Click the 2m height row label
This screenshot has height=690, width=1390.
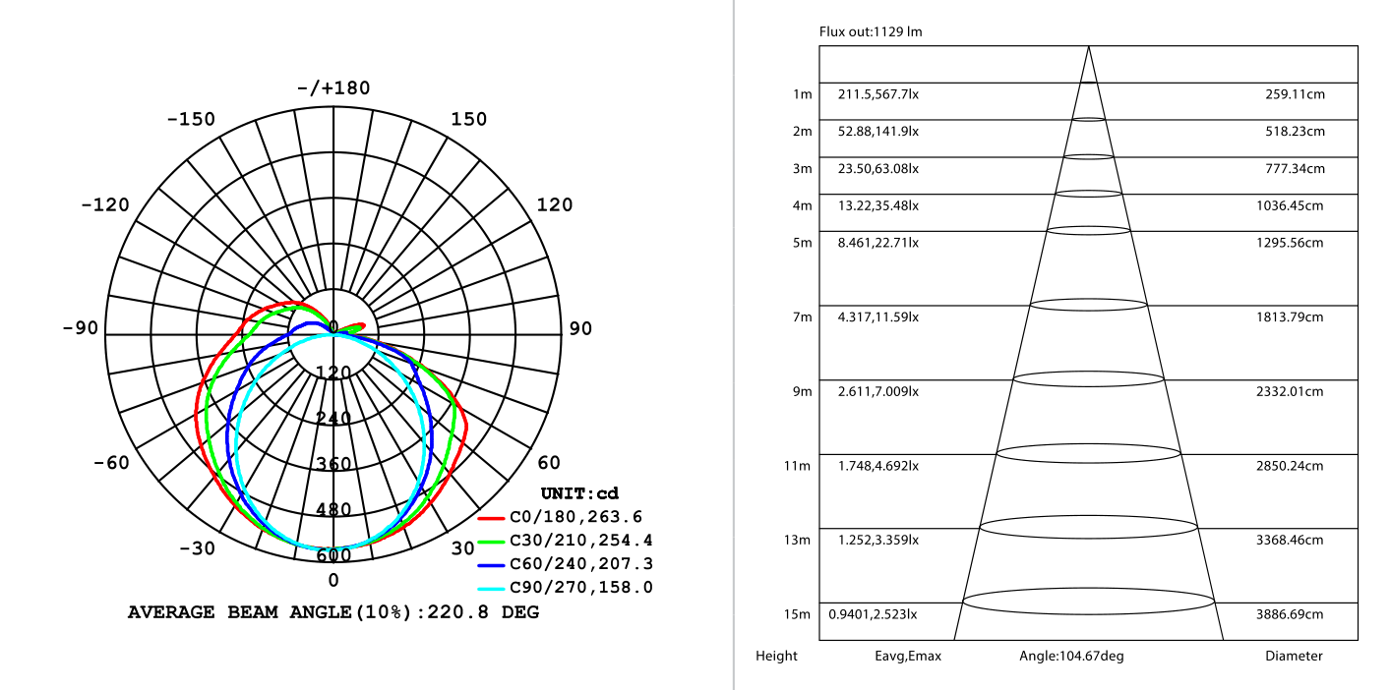click(803, 132)
